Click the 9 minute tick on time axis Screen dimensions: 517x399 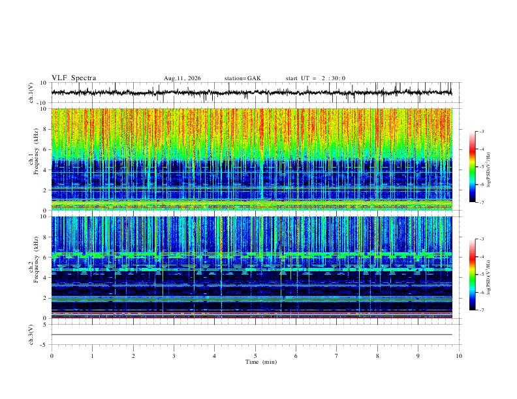click(418, 356)
